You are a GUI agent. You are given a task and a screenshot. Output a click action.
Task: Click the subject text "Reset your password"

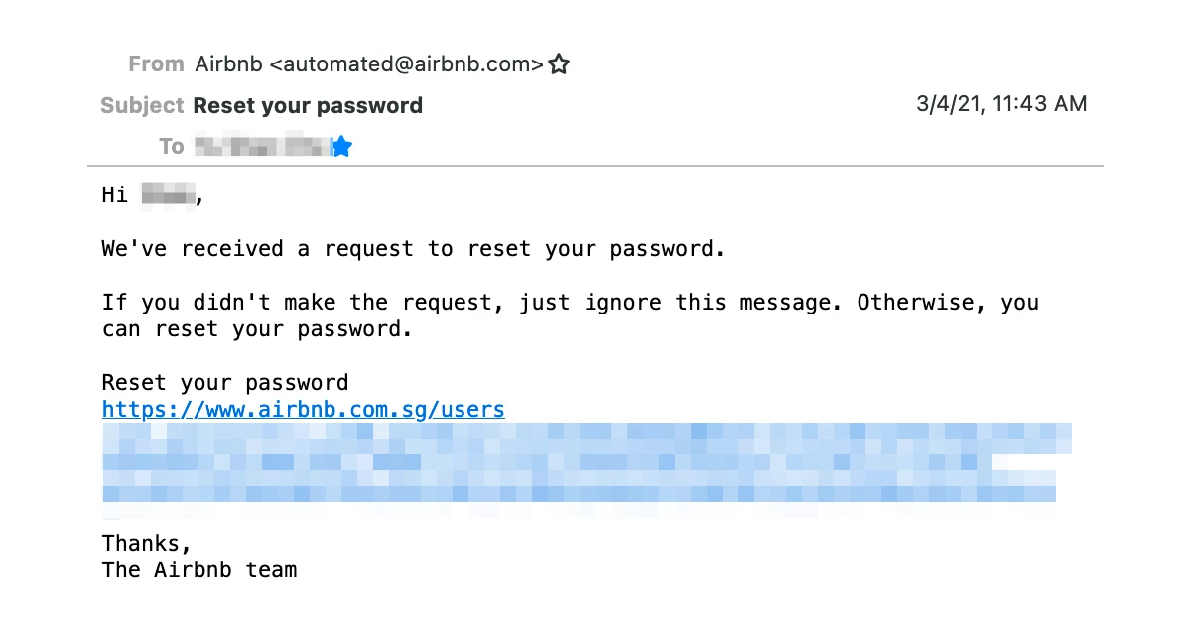pos(308,105)
